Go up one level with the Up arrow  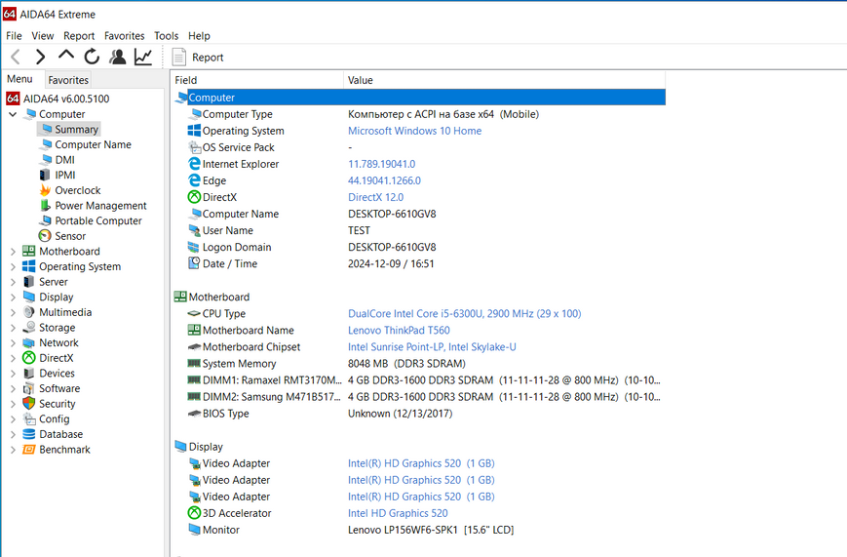[x=66, y=56]
